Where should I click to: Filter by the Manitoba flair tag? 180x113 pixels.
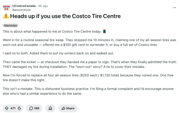click(10, 25)
